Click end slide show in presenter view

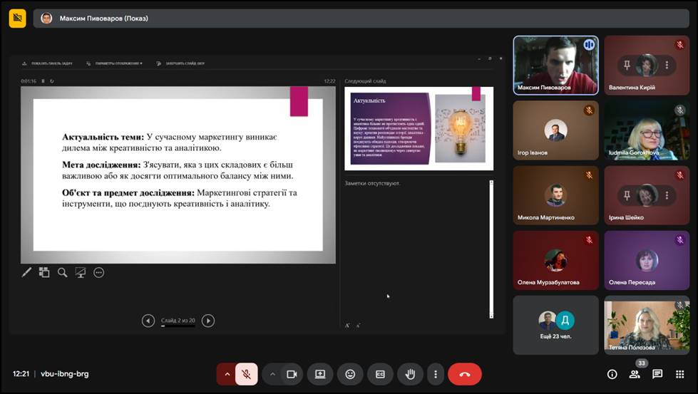point(180,63)
